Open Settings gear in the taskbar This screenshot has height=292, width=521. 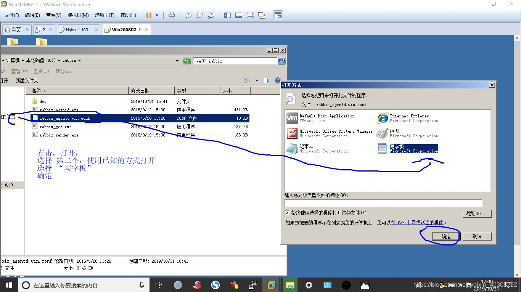point(309,285)
